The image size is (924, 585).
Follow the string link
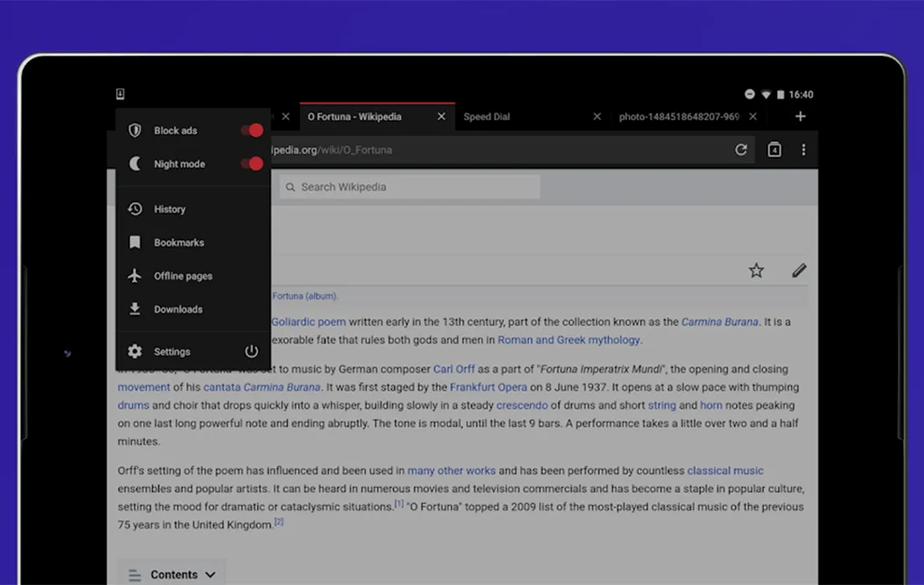coord(662,405)
